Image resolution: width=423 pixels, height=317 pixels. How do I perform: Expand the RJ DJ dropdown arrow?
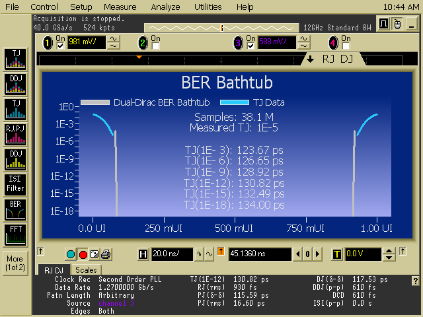[310, 59]
